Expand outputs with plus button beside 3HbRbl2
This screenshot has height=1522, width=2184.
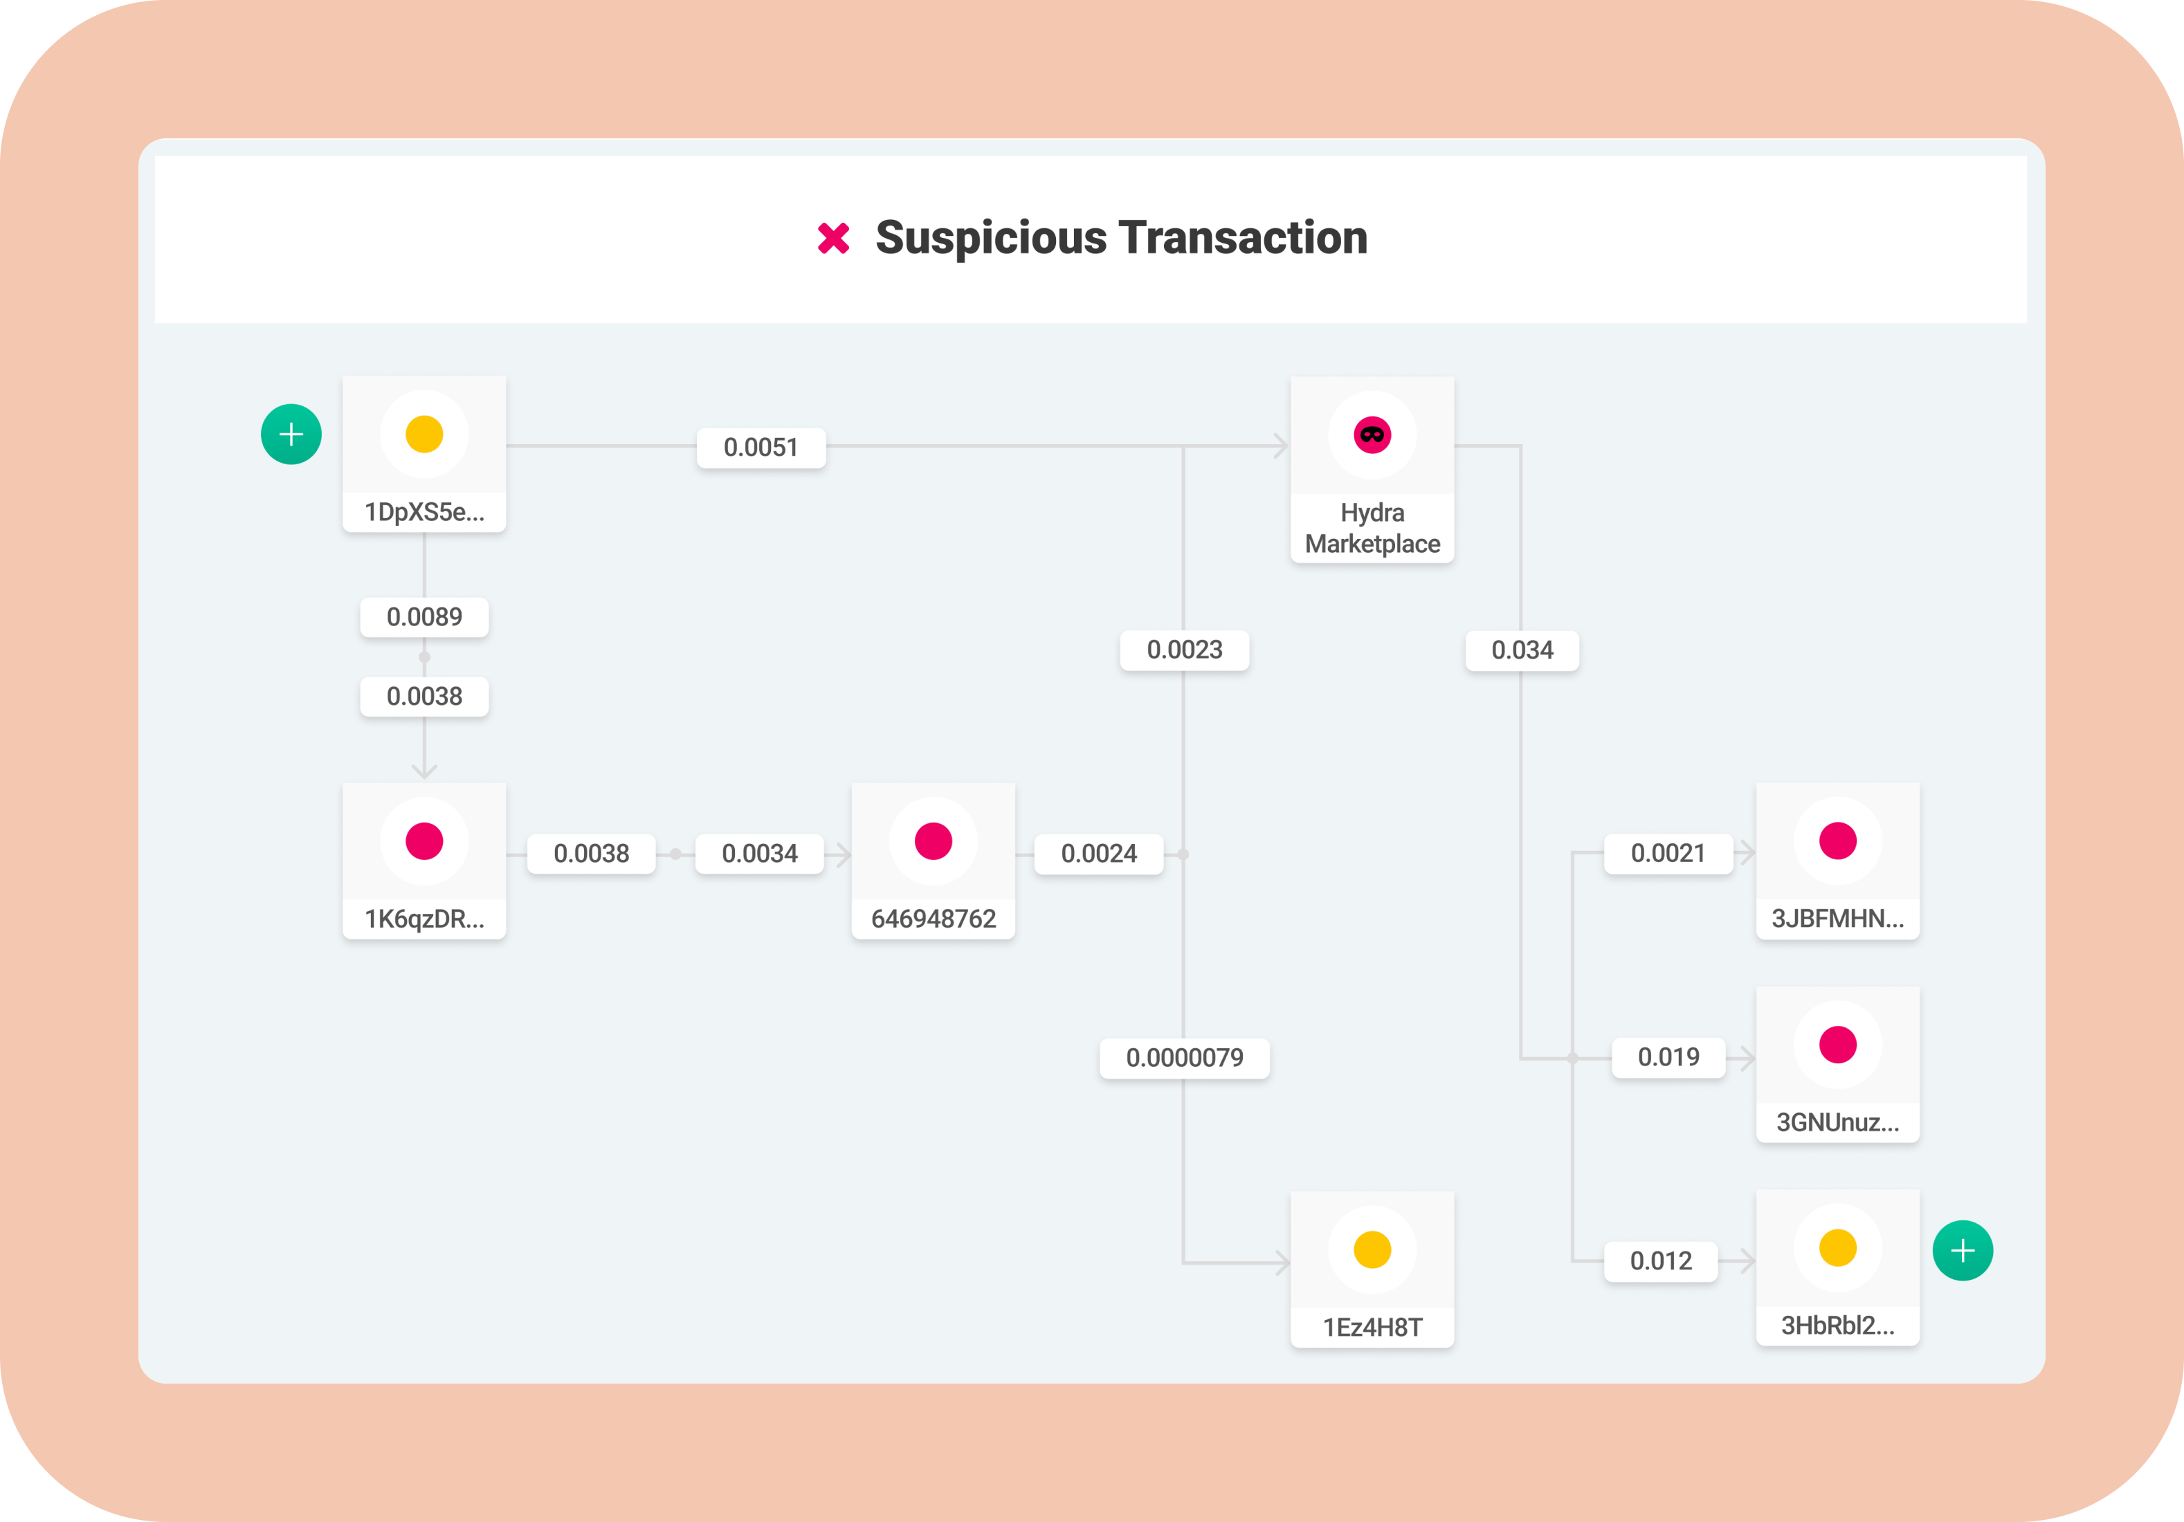[x=1963, y=1250]
